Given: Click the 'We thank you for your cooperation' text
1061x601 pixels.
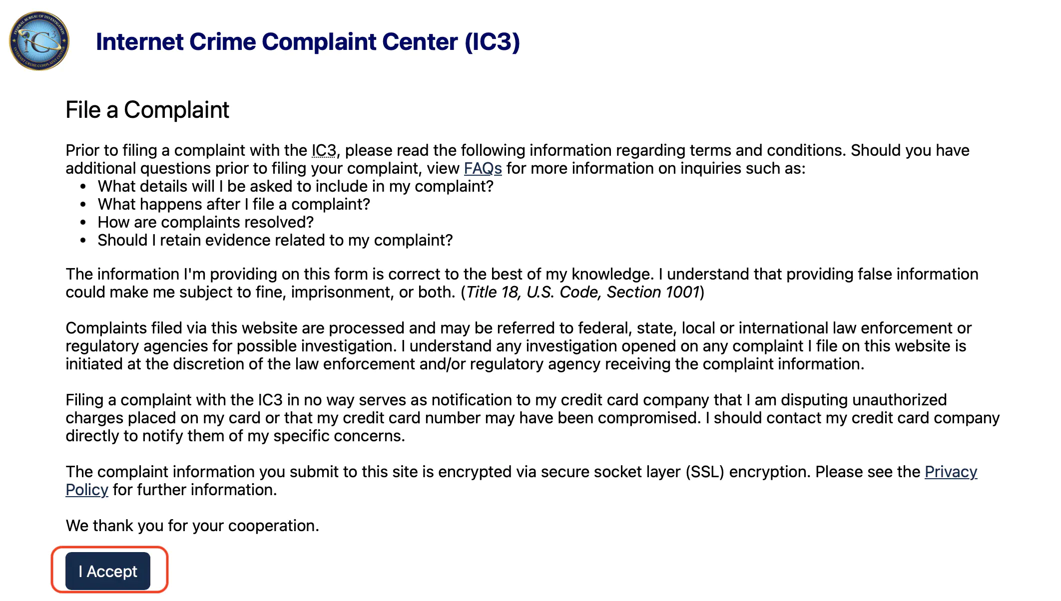Looking at the screenshot, I should 192,526.
